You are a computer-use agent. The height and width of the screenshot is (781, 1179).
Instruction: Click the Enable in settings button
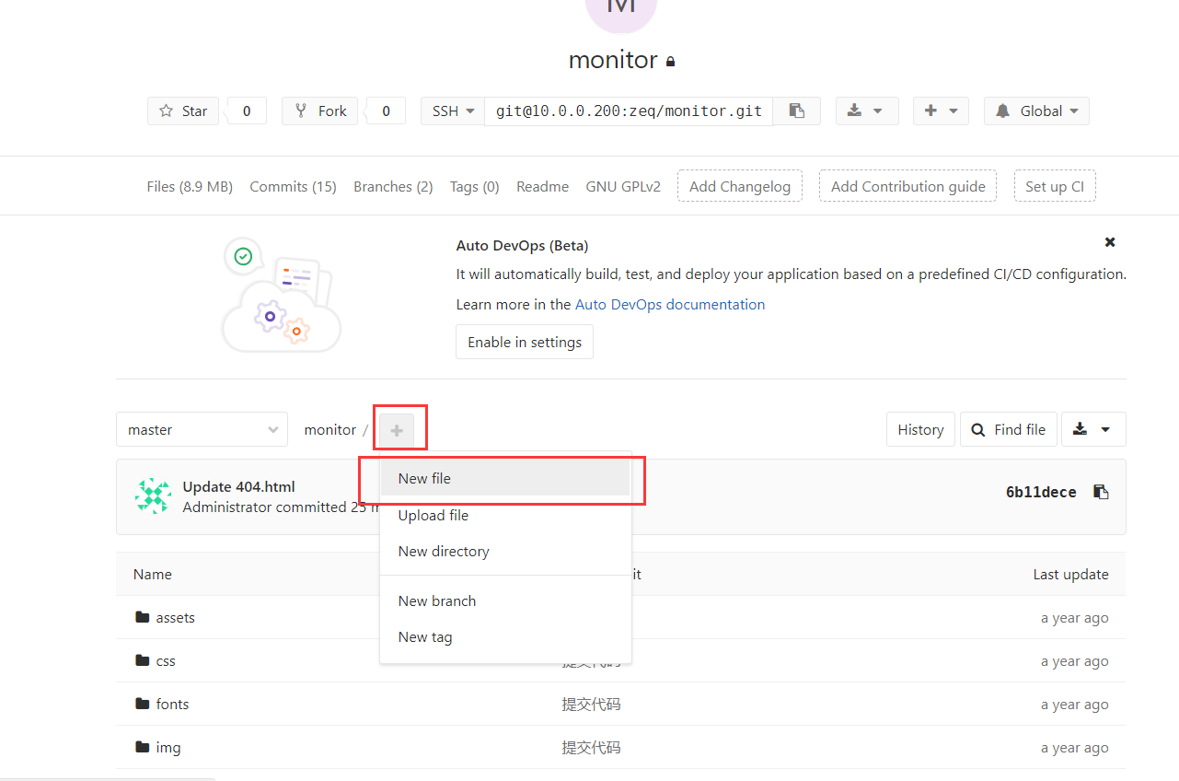click(x=525, y=343)
